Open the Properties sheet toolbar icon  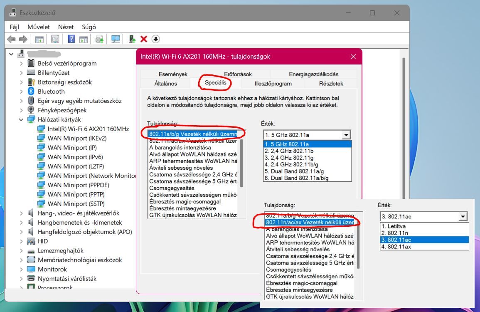(55, 39)
